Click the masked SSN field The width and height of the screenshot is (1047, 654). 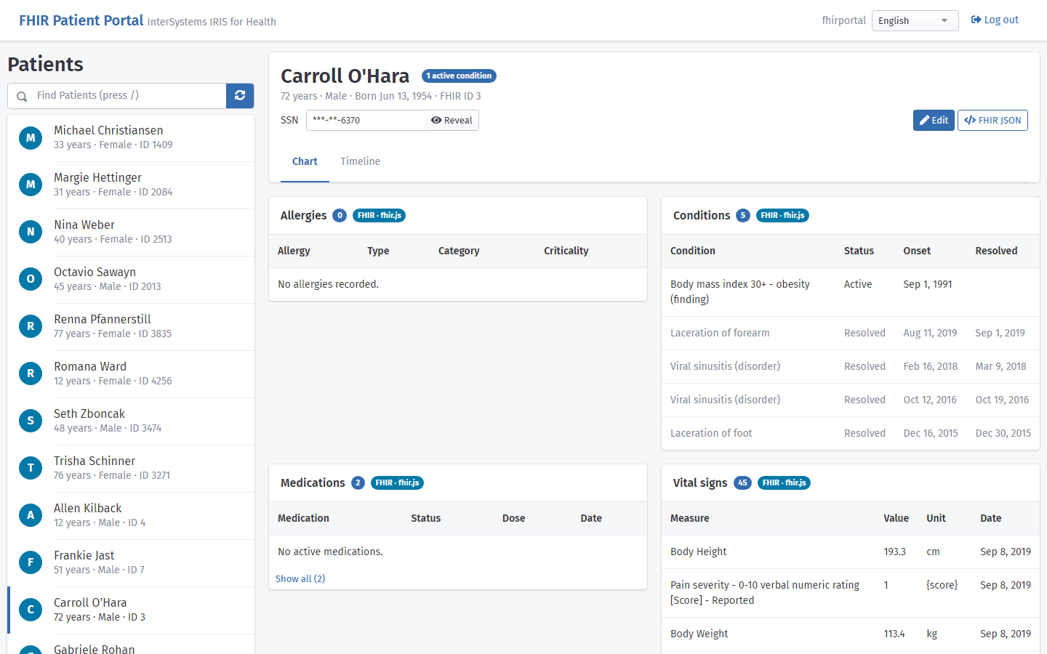[x=366, y=121]
